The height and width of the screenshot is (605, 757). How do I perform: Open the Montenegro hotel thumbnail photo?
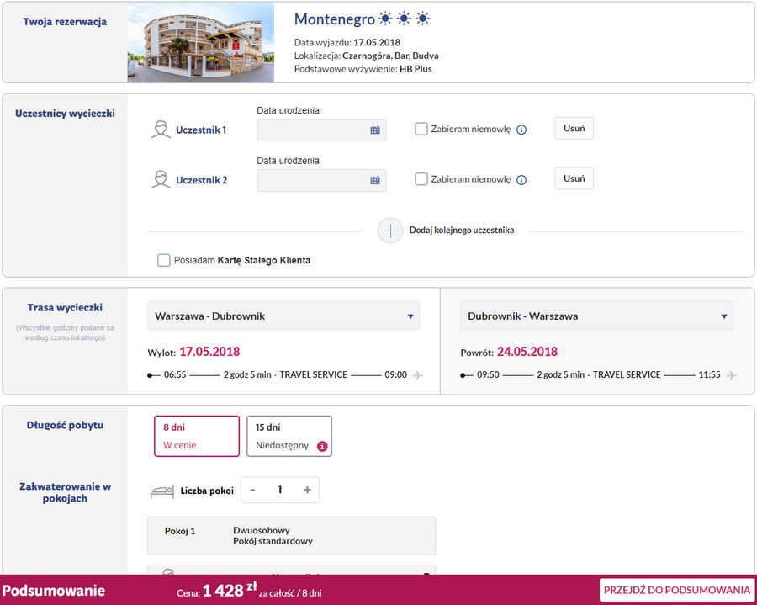tap(201, 42)
